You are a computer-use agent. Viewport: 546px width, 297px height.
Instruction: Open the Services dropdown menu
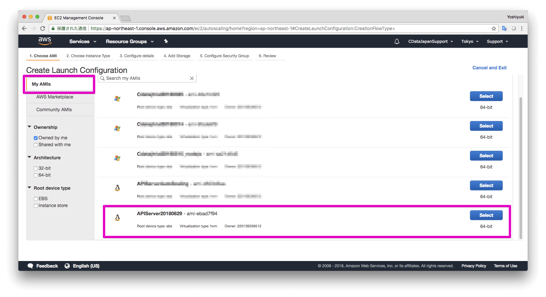coord(83,42)
